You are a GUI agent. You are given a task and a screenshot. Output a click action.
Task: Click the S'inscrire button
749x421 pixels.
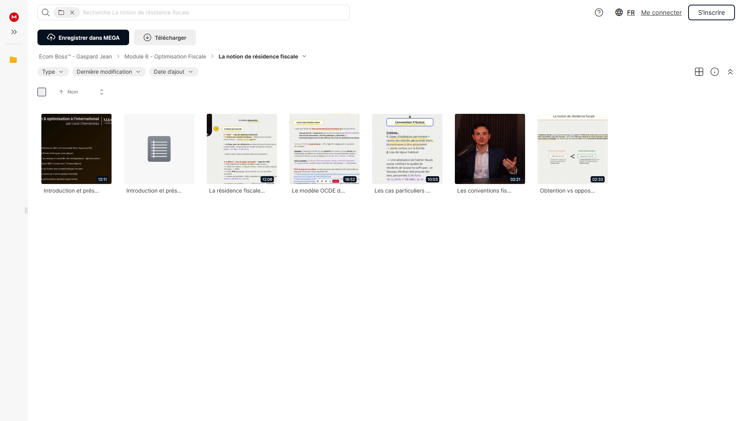pyautogui.click(x=711, y=12)
